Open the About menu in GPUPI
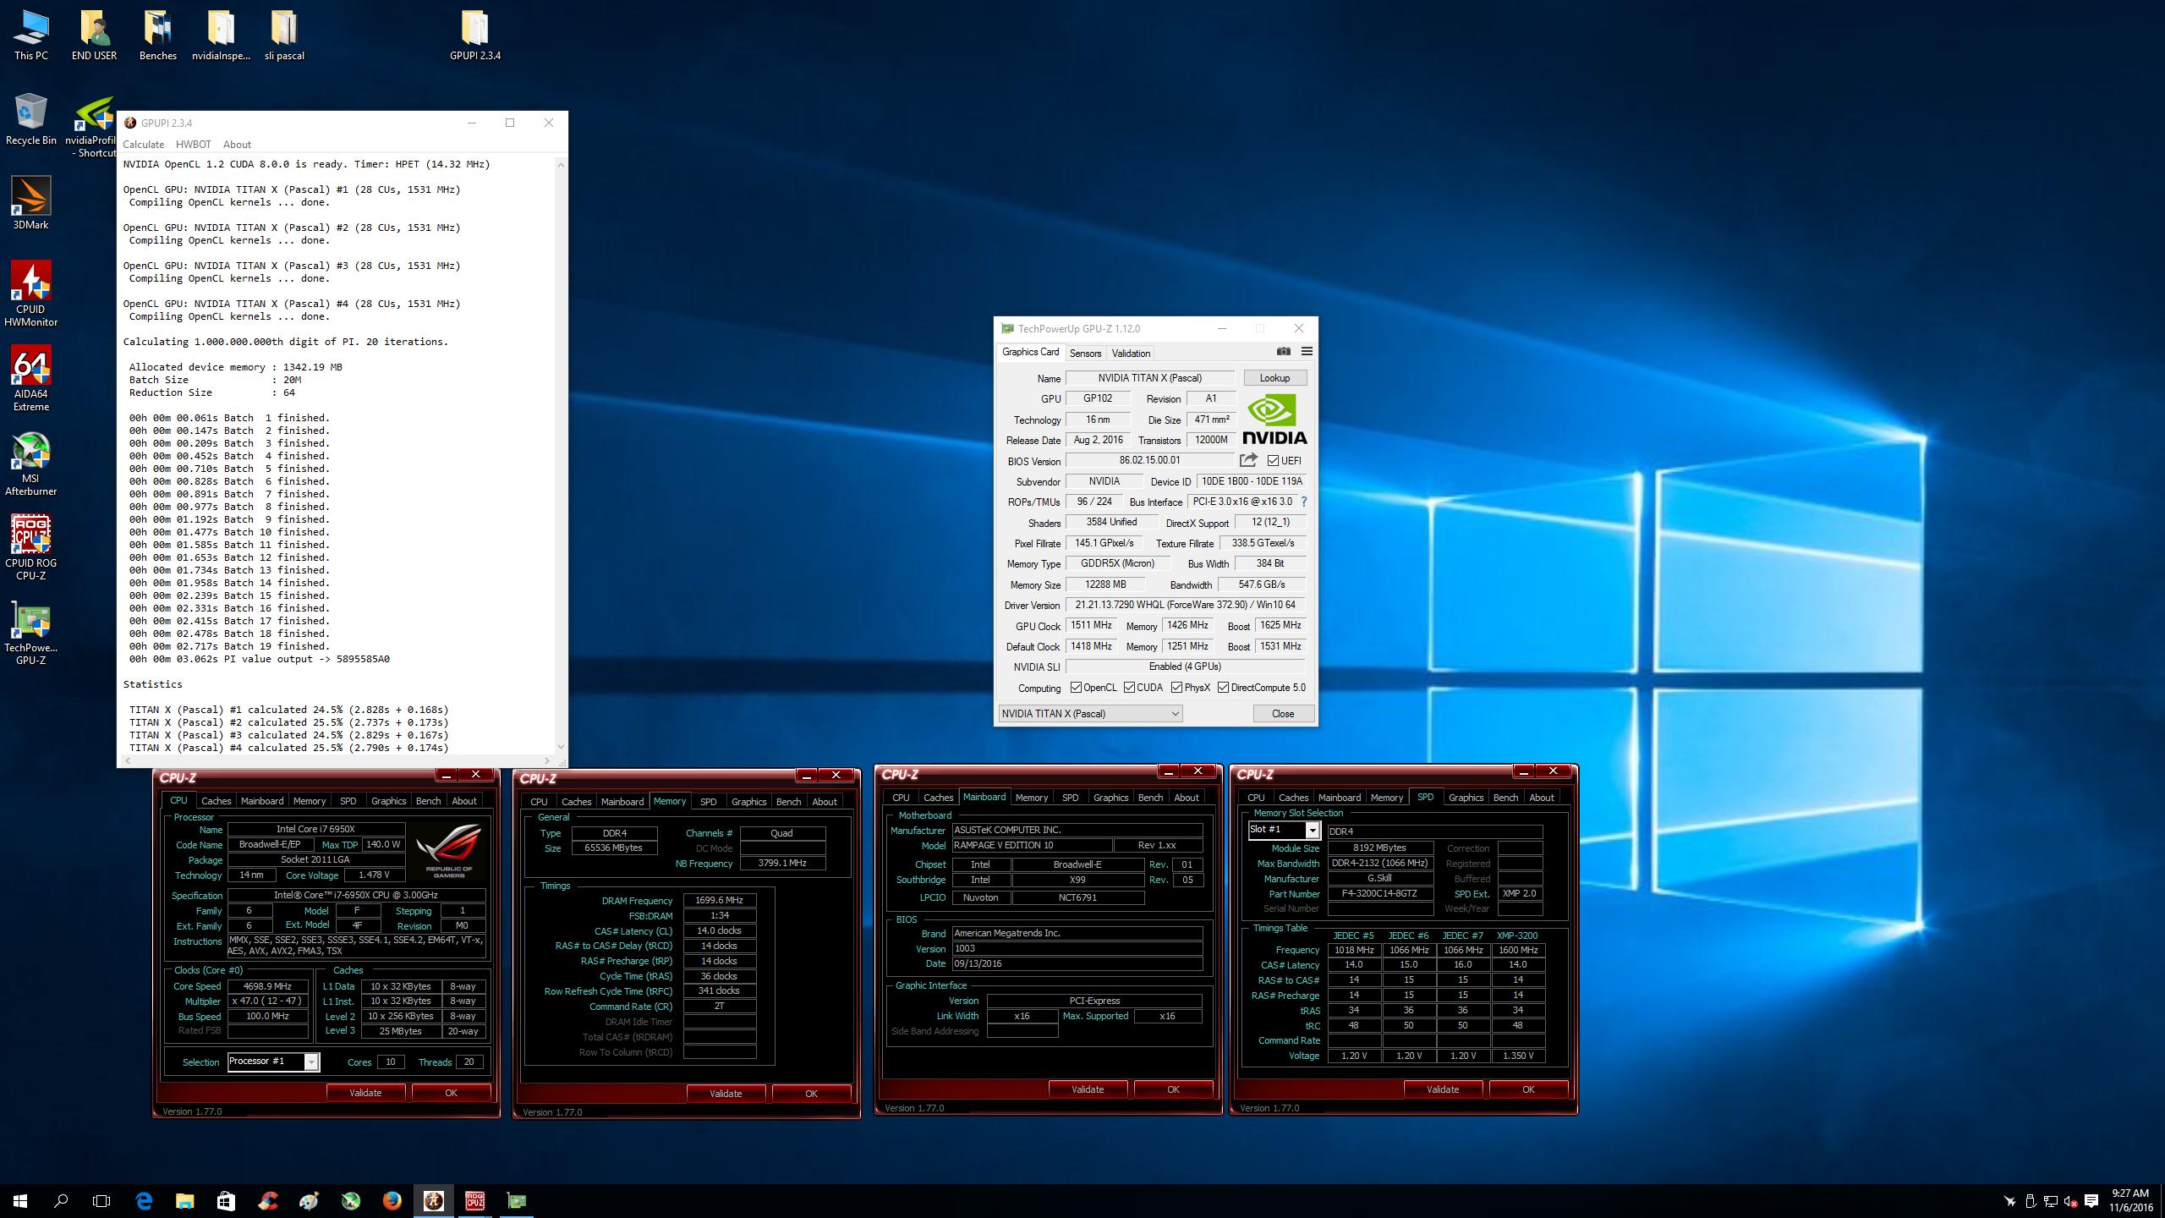 [x=237, y=145]
